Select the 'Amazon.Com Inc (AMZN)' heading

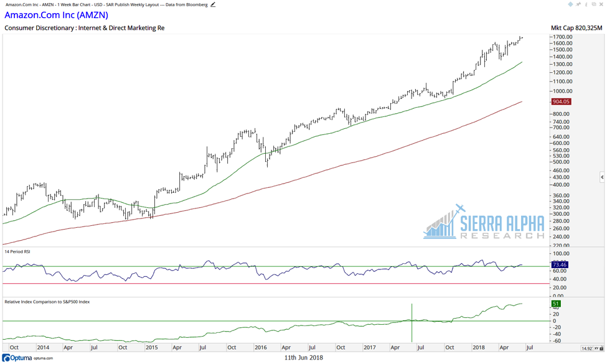56,15
